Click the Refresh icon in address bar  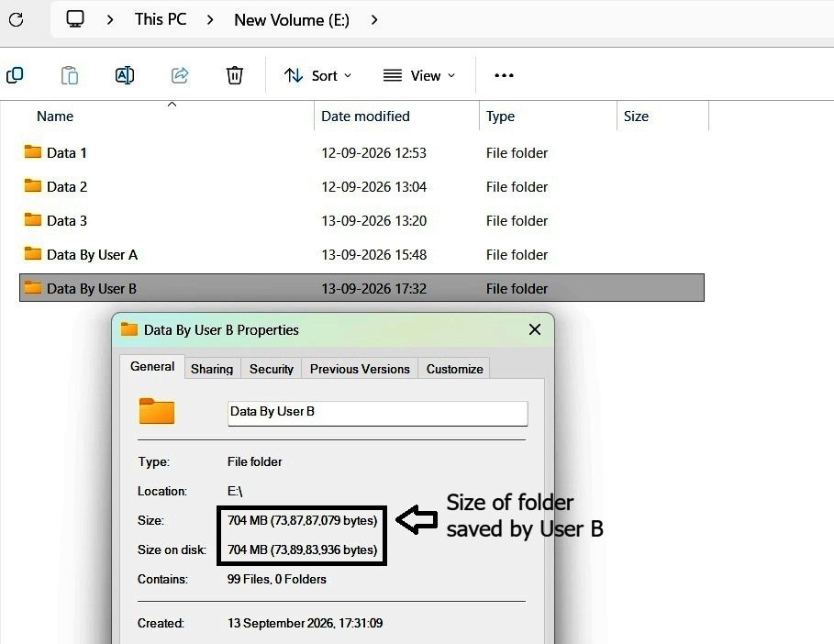pyautogui.click(x=16, y=19)
